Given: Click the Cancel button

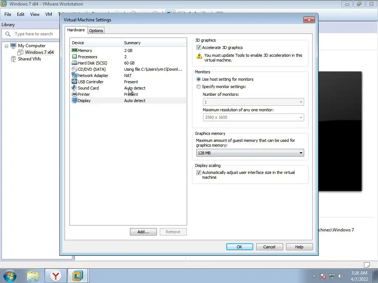Looking at the screenshot, I should tap(269, 247).
